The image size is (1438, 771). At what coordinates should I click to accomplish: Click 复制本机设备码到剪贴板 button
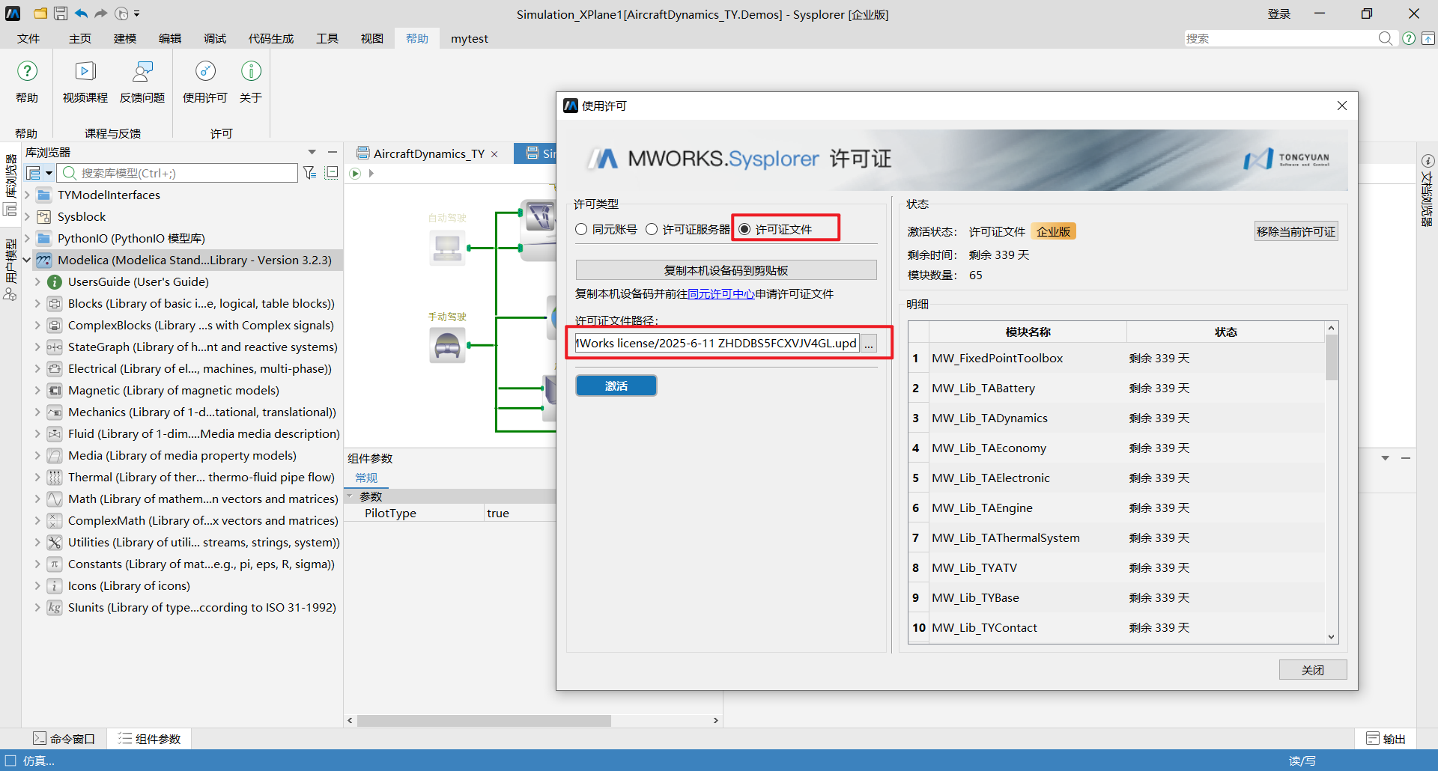726,270
